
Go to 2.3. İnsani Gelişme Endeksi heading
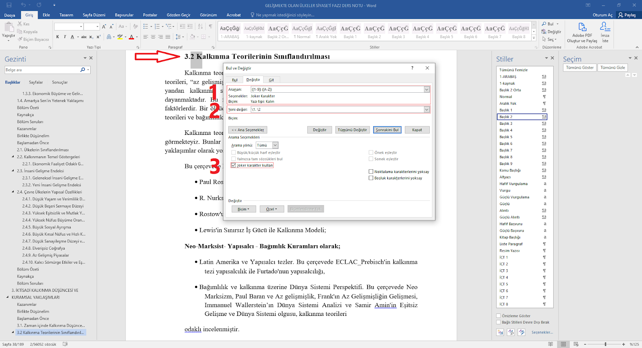pos(40,171)
